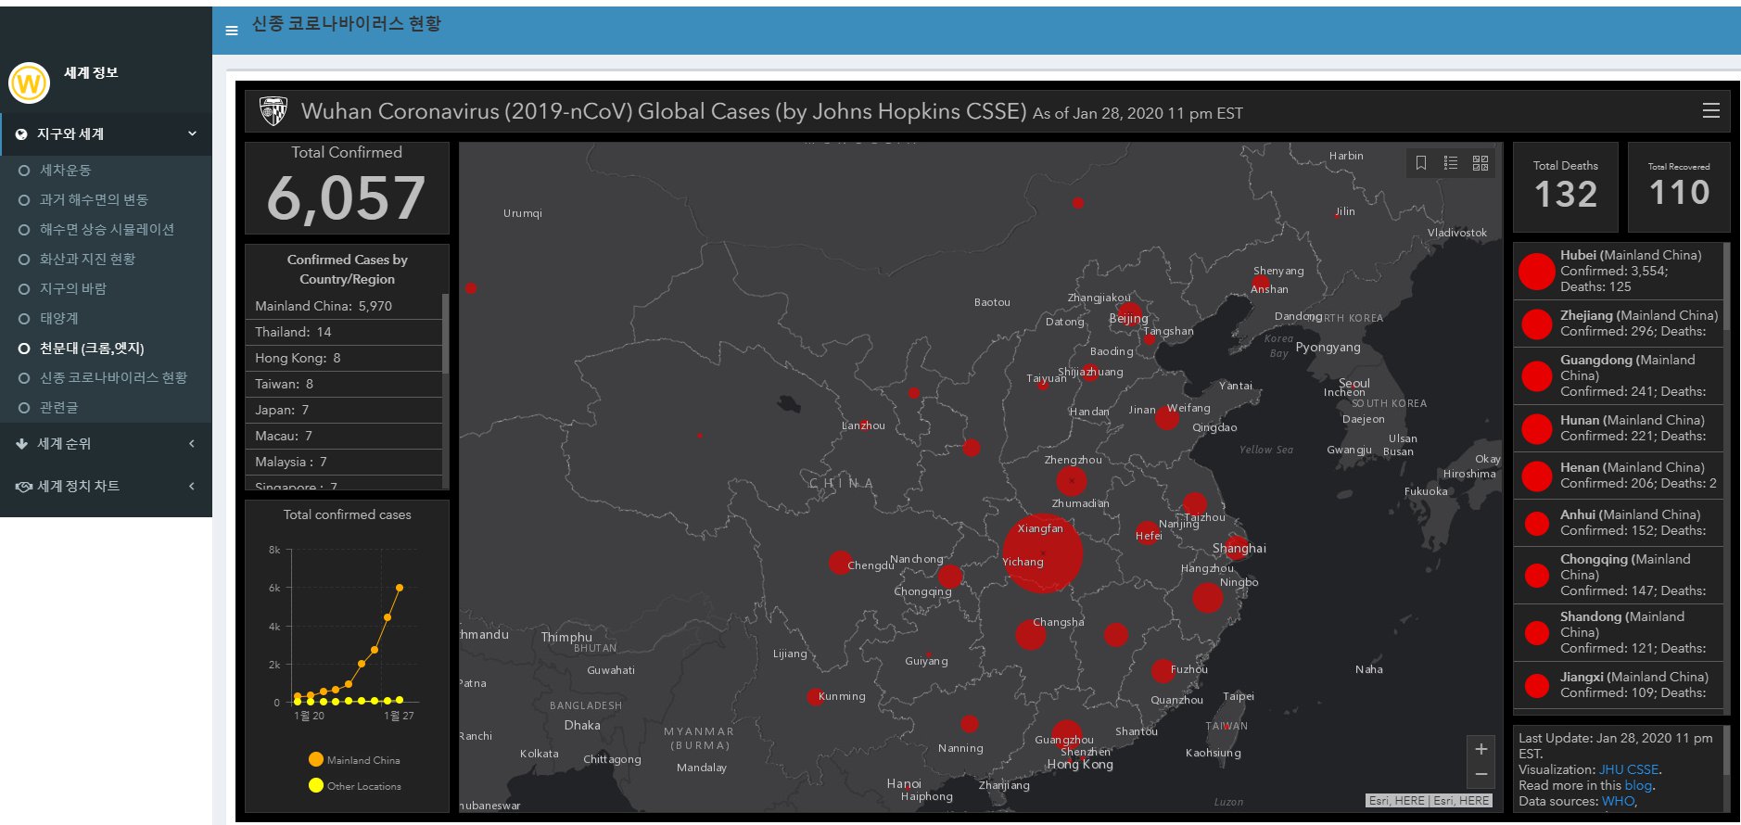Image resolution: width=1741 pixels, height=825 pixels.
Task: Select the Henan province entry
Action: tap(1619, 476)
